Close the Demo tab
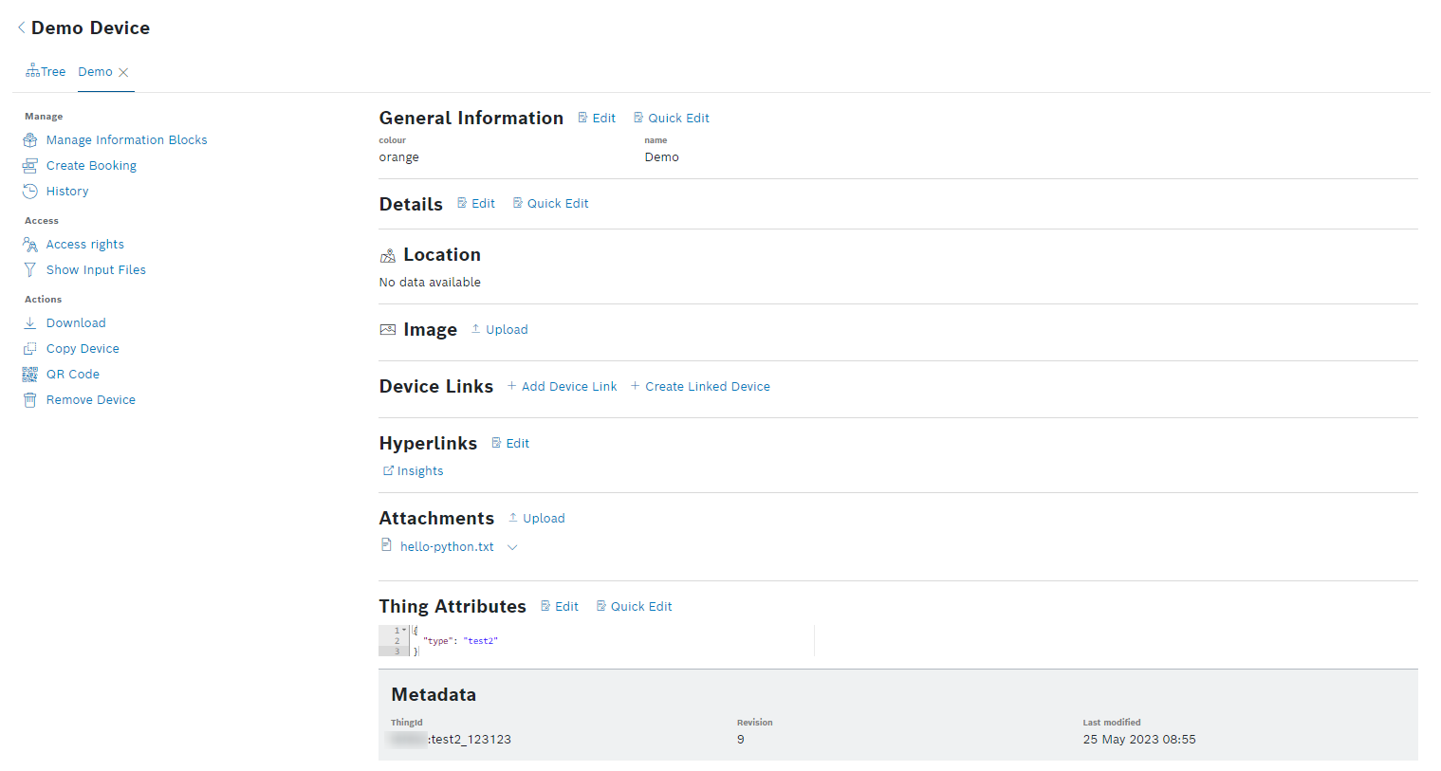Screen dimensions: 1441x771 click(x=123, y=72)
